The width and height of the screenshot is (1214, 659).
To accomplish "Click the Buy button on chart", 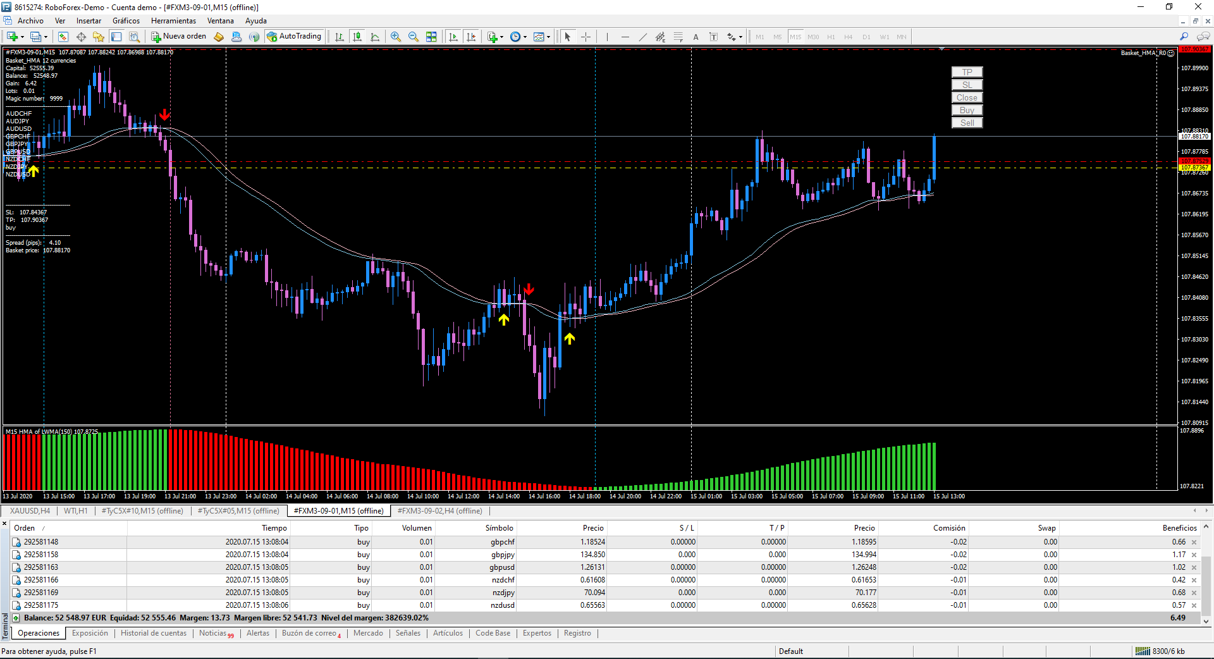I will [x=967, y=110].
